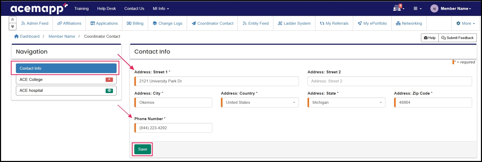
Task: Switch to the Ladder System tab
Action: tap(294, 23)
